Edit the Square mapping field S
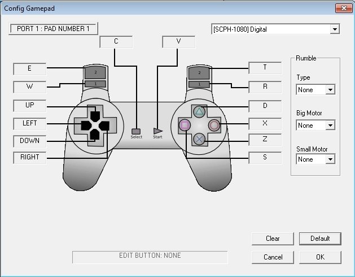Image resolution: width=355 pixels, height=277 pixels. 265,158
